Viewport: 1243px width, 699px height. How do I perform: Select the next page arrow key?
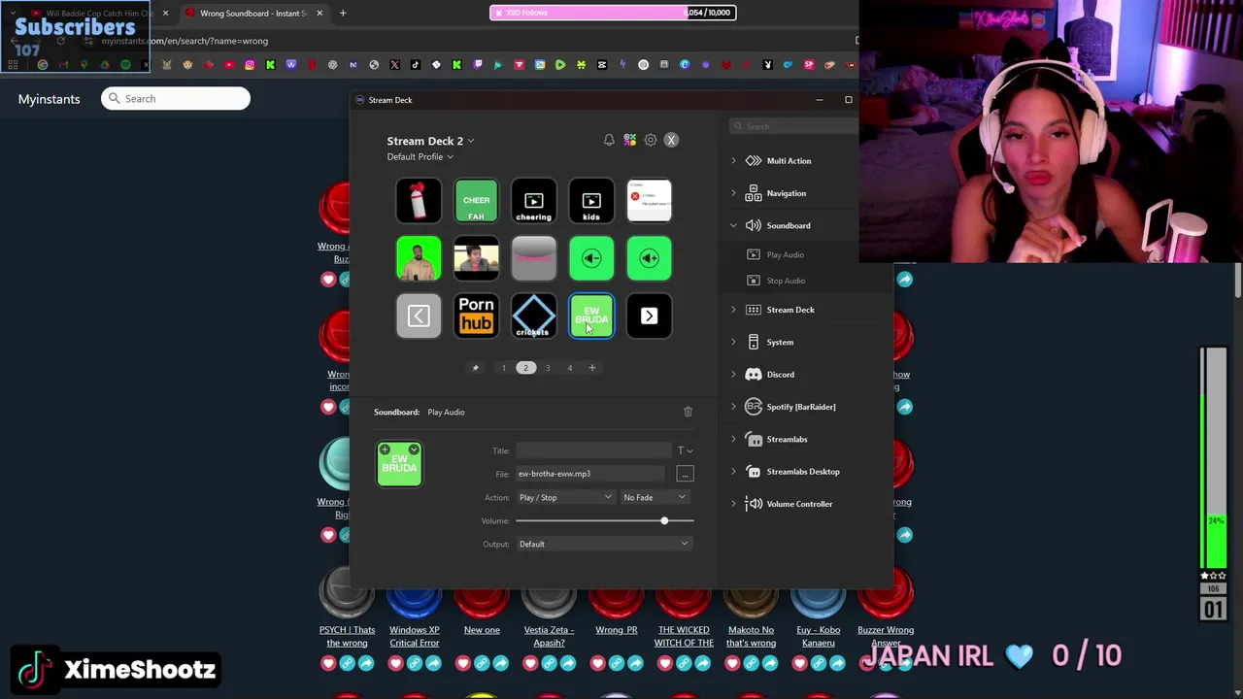coord(650,316)
